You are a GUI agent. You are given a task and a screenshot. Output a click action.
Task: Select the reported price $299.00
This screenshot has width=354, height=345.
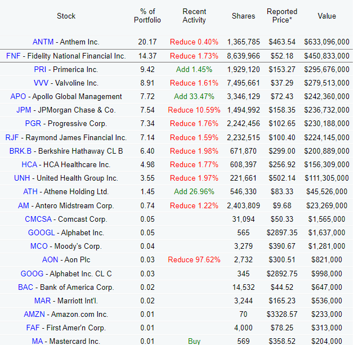[282, 151]
